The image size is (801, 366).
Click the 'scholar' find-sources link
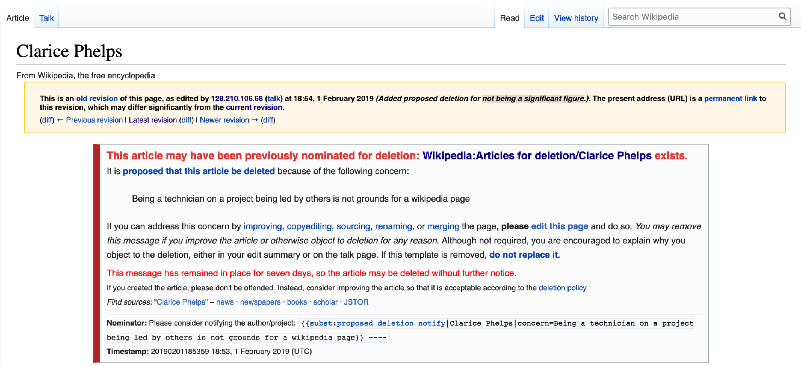coord(325,302)
